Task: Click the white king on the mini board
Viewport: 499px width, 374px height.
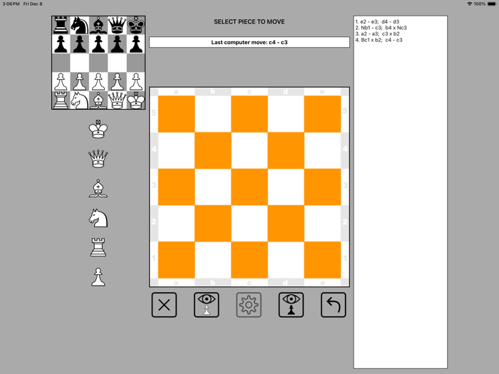Action: tap(136, 100)
